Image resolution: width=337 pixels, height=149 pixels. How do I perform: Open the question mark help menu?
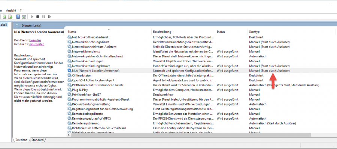tap(21, 10)
